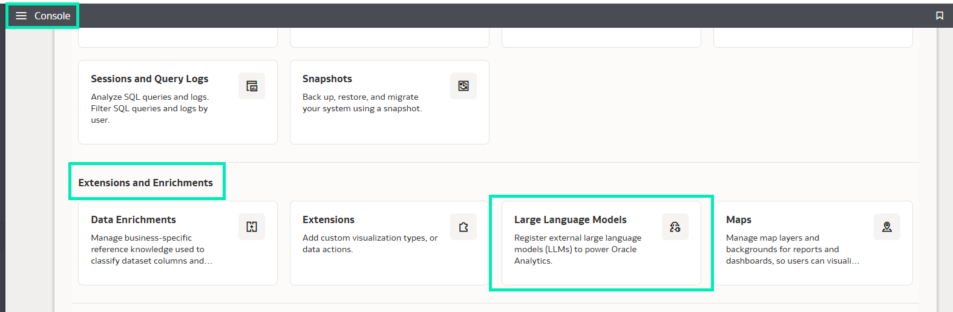Click the Register external large language models description
Viewport: 953px width, 312px height.
click(x=578, y=249)
